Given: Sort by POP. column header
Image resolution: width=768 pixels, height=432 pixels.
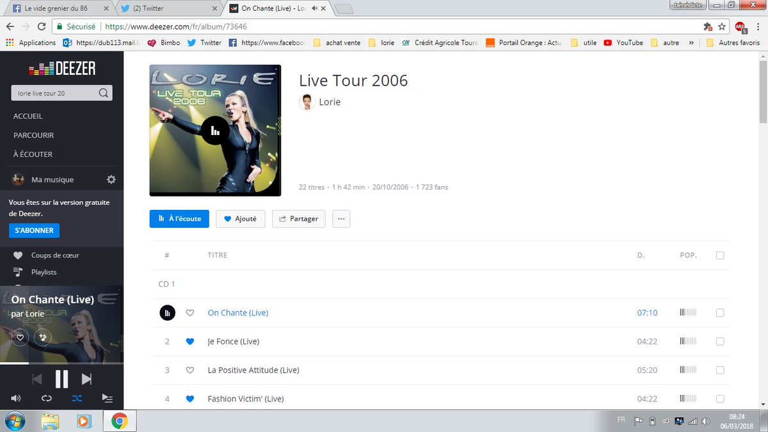Looking at the screenshot, I should (x=688, y=255).
